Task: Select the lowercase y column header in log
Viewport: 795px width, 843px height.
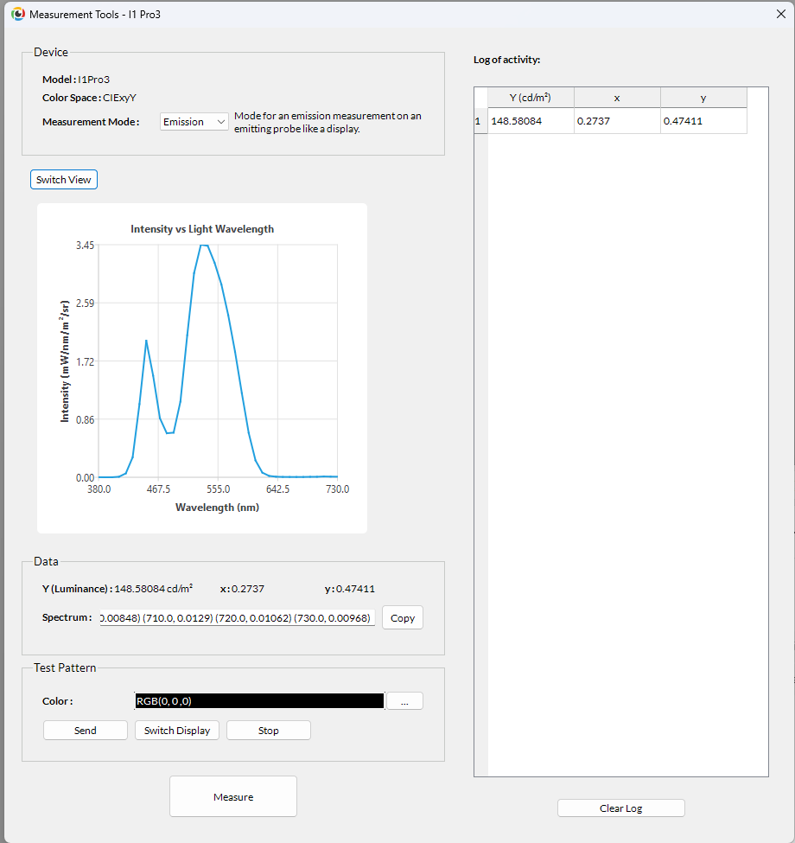Action: coord(703,98)
